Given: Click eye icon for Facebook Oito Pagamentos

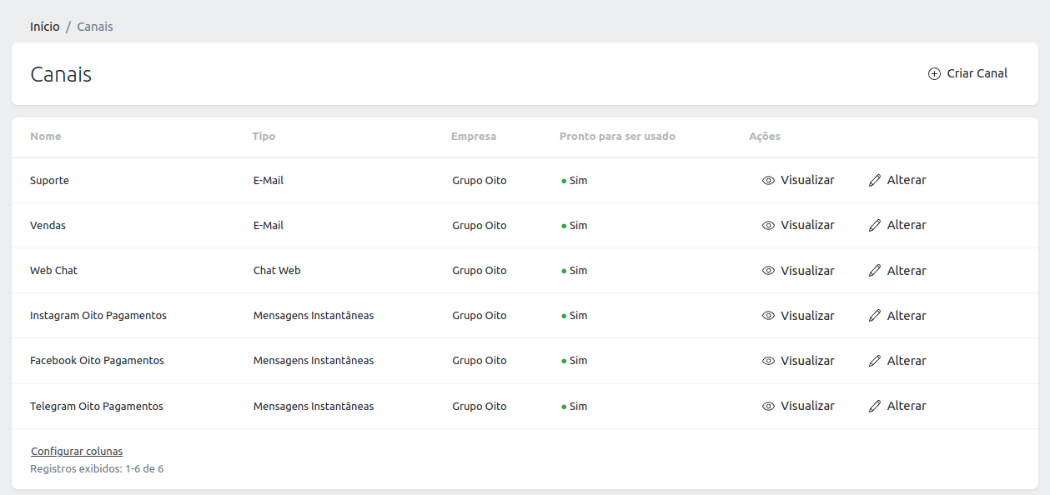Looking at the screenshot, I should 768,361.
